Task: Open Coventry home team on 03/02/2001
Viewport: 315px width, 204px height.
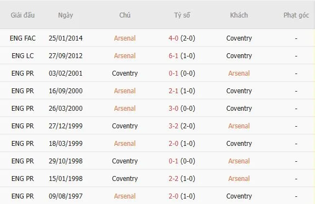Action: pos(125,73)
